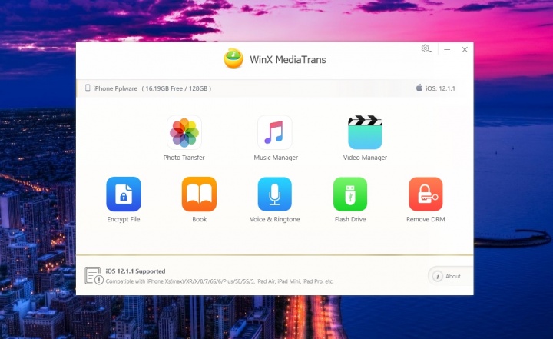553x339 pixels.
Task: Click the "iOS 12.1.1 Supported" heading
Action: coord(135,271)
